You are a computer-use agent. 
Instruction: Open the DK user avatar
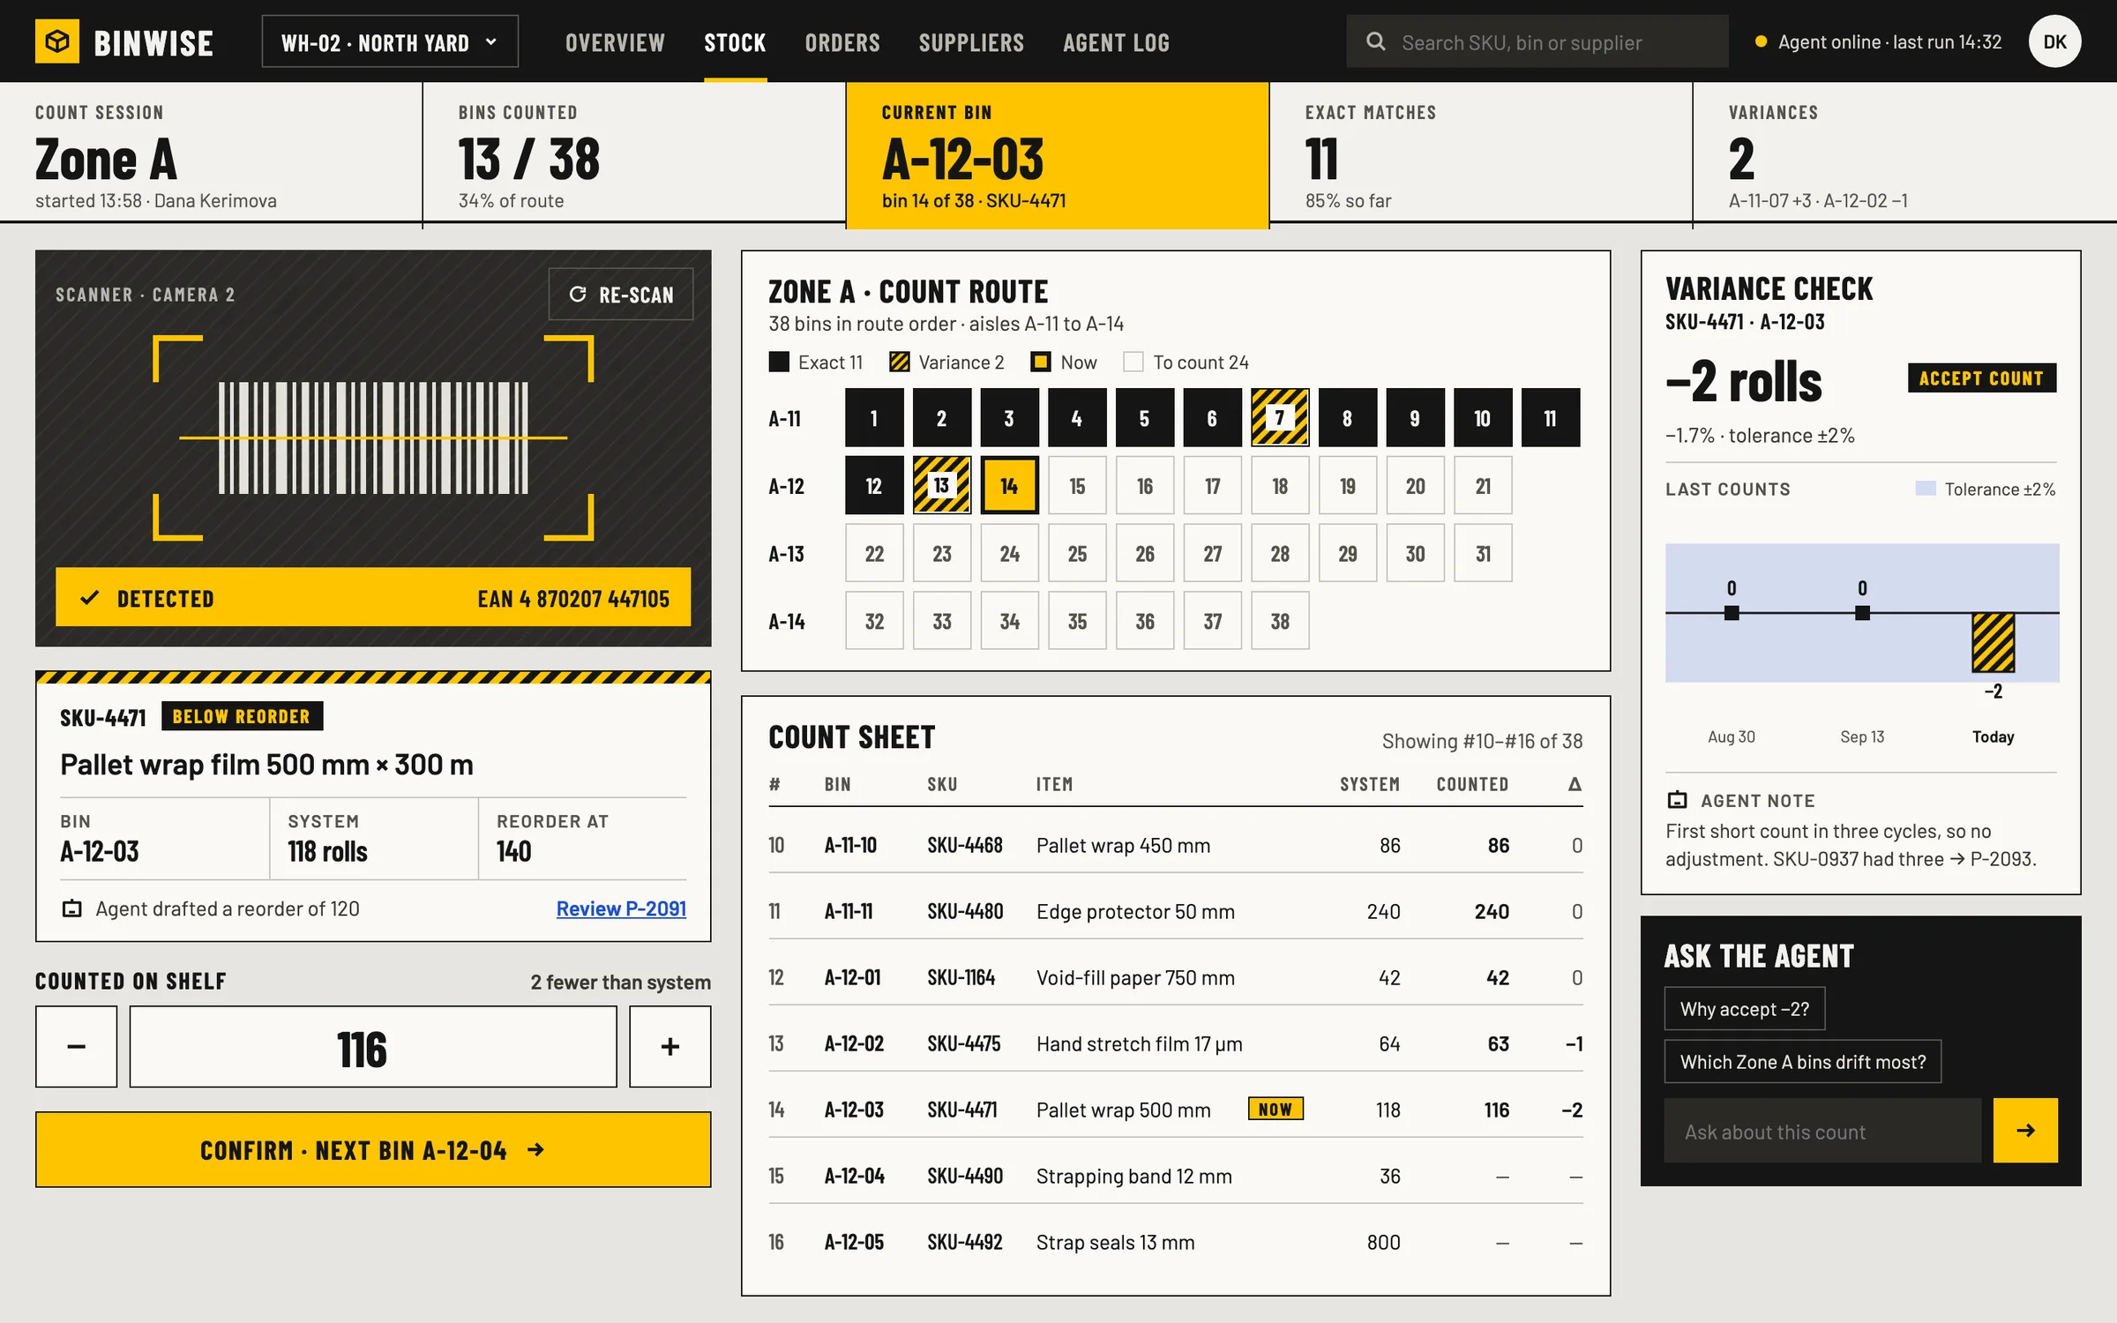[2054, 41]
